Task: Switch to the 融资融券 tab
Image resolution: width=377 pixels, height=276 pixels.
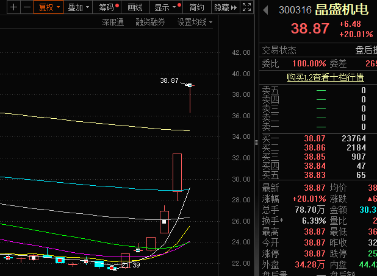Action: click(x=150, y=23)
